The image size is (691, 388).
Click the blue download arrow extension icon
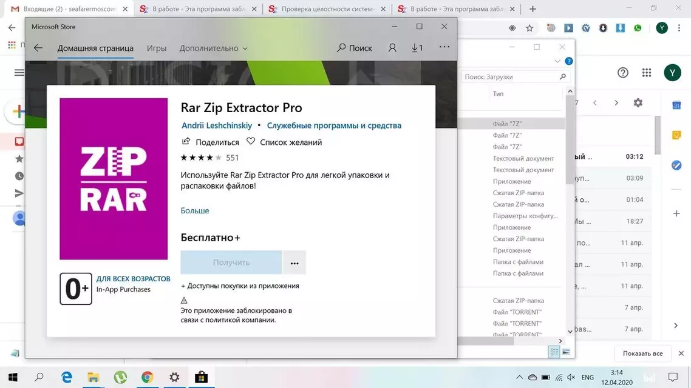(620, 28)
